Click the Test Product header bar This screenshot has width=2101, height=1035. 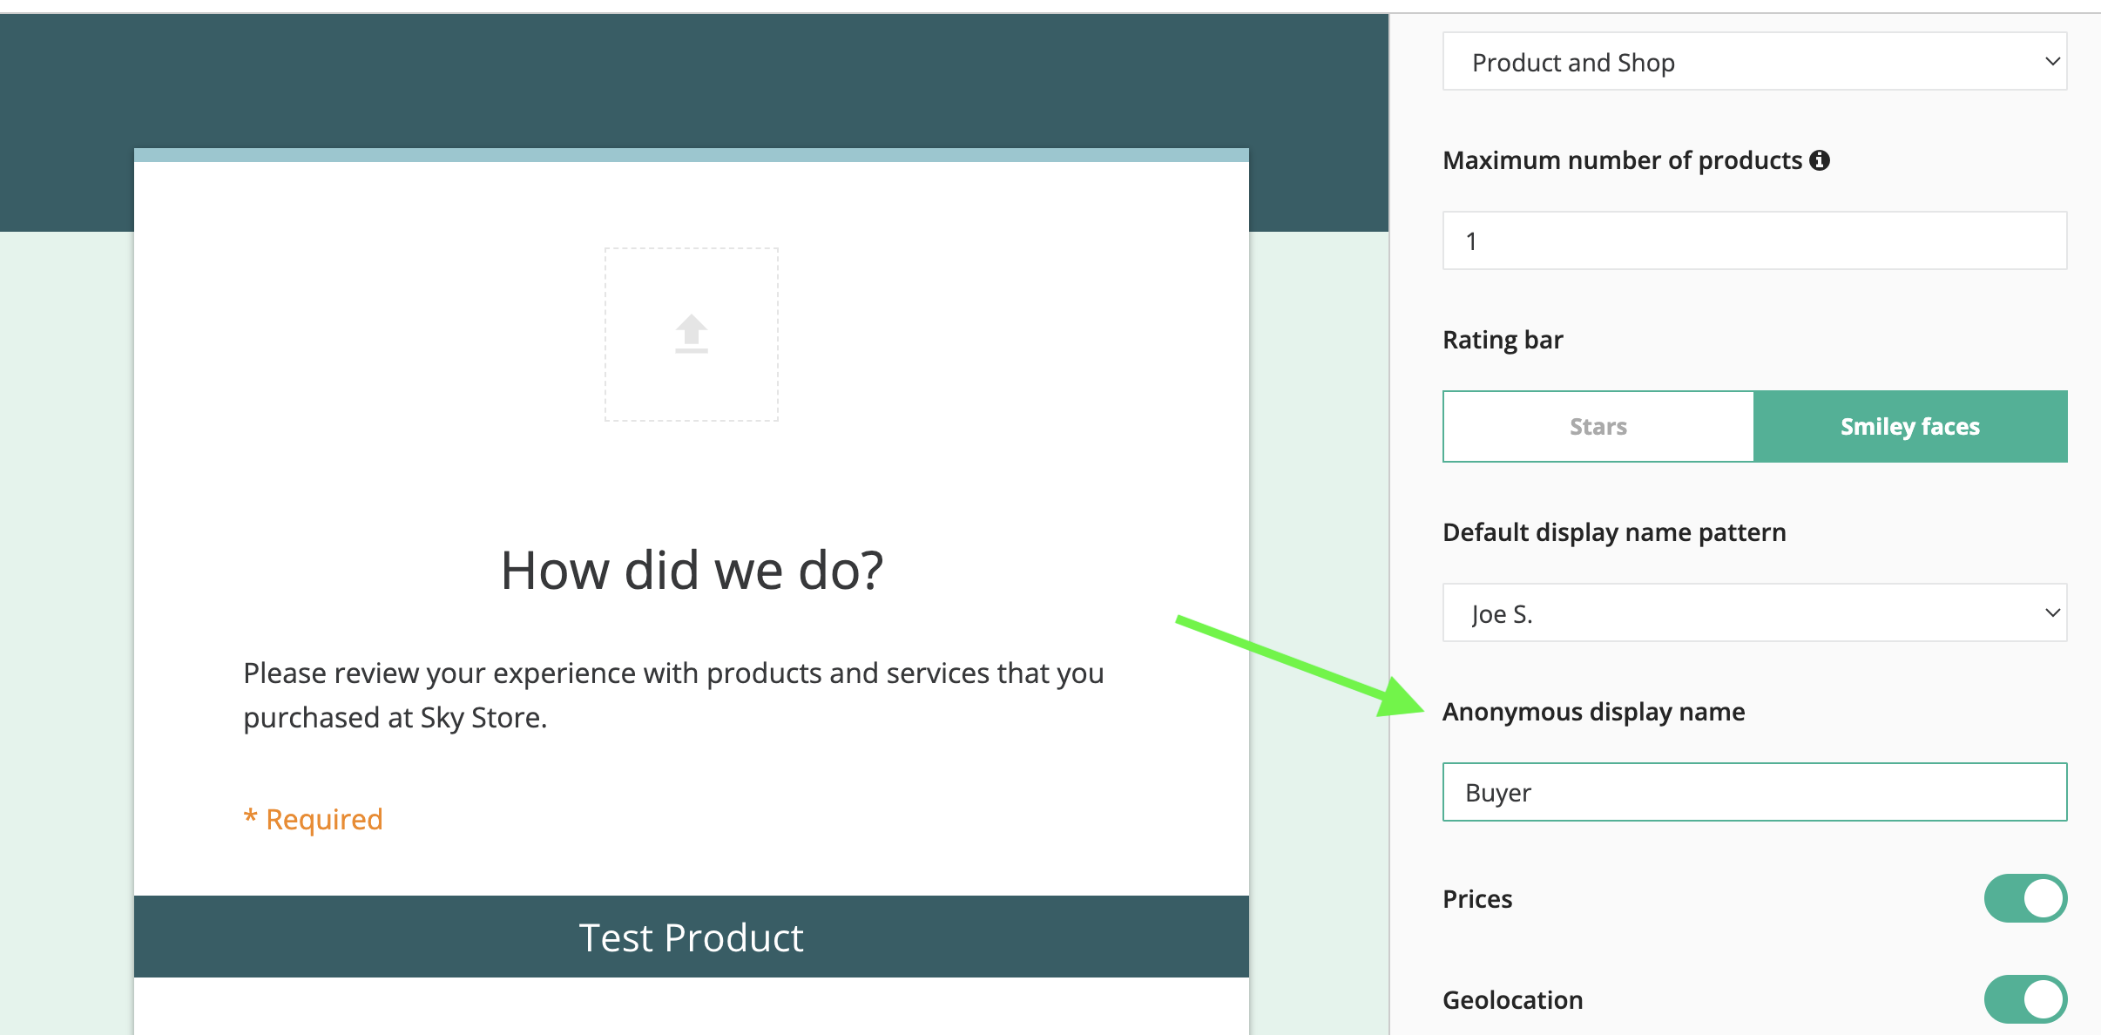click(692, 937)
